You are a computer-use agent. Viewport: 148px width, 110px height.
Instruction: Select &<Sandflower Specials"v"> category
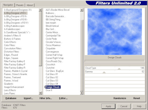[17, 32]
